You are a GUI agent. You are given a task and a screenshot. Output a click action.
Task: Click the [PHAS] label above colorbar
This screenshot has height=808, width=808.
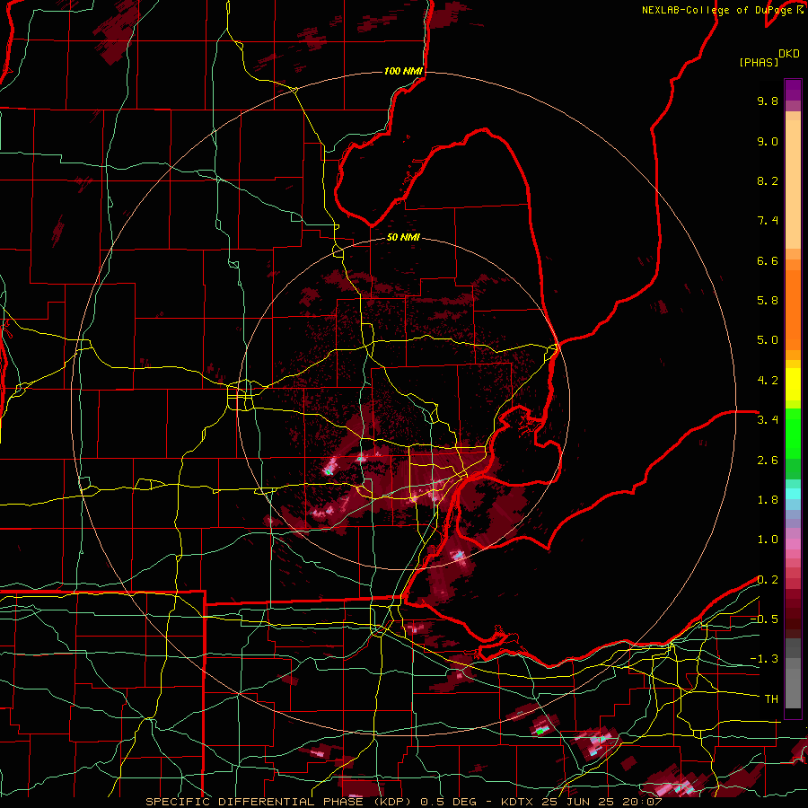[759, 62]
